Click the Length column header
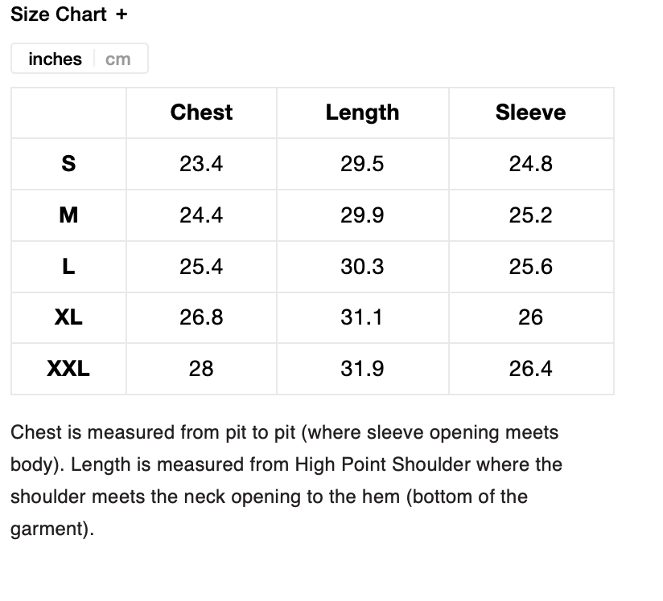This screenshot has height=601, width=663. tap(362, 112)
